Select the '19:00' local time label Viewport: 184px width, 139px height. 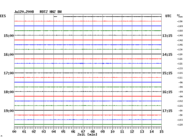point(9,111)
